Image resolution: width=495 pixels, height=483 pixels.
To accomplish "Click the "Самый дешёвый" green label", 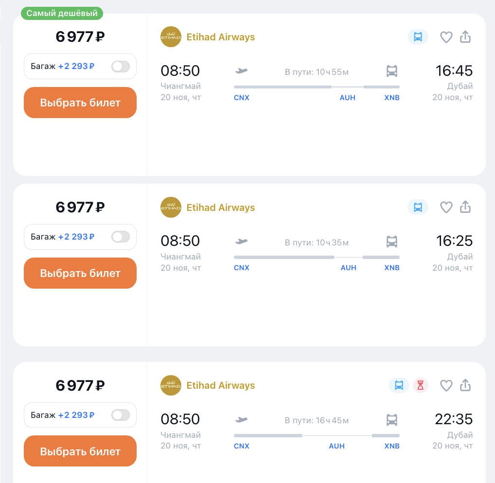I will pos(62,14).
